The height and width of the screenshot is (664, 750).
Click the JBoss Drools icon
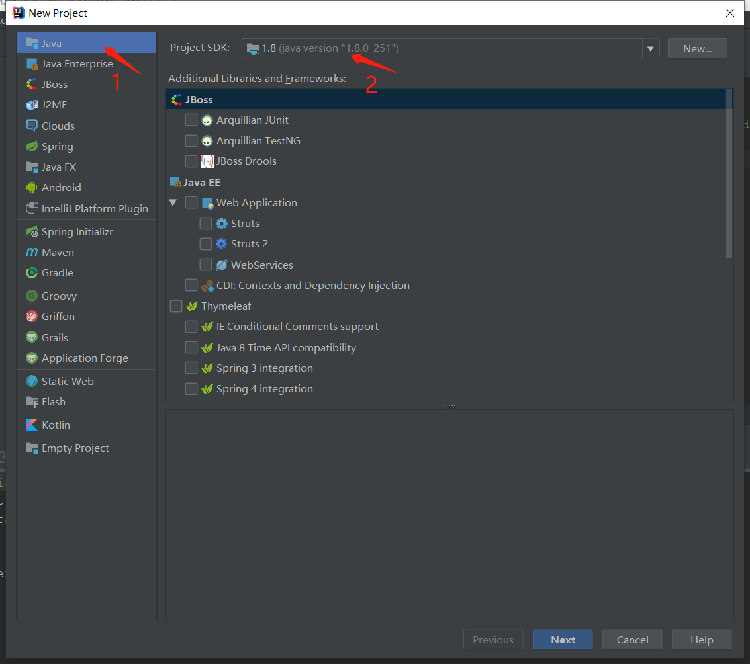[207, 161]
